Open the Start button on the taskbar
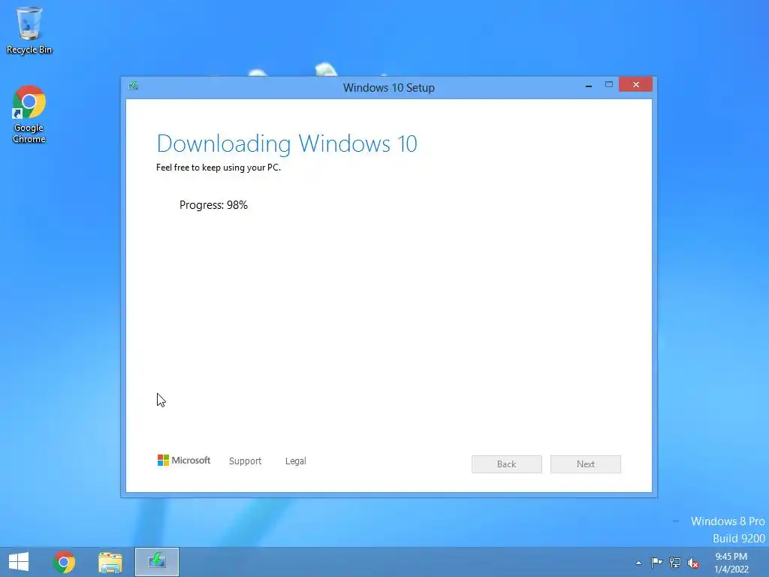This screenshot has width=769, height=577. pyautogui.click(x=19, y=562)
